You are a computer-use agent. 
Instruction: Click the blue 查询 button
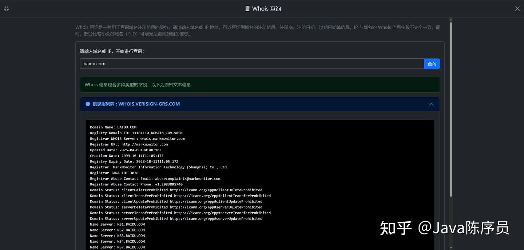432,64
